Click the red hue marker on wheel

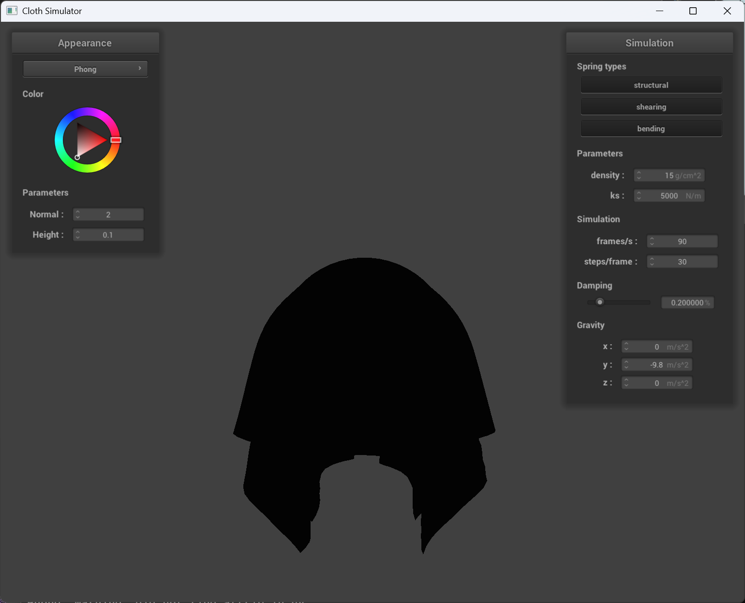tap(116, 140)
